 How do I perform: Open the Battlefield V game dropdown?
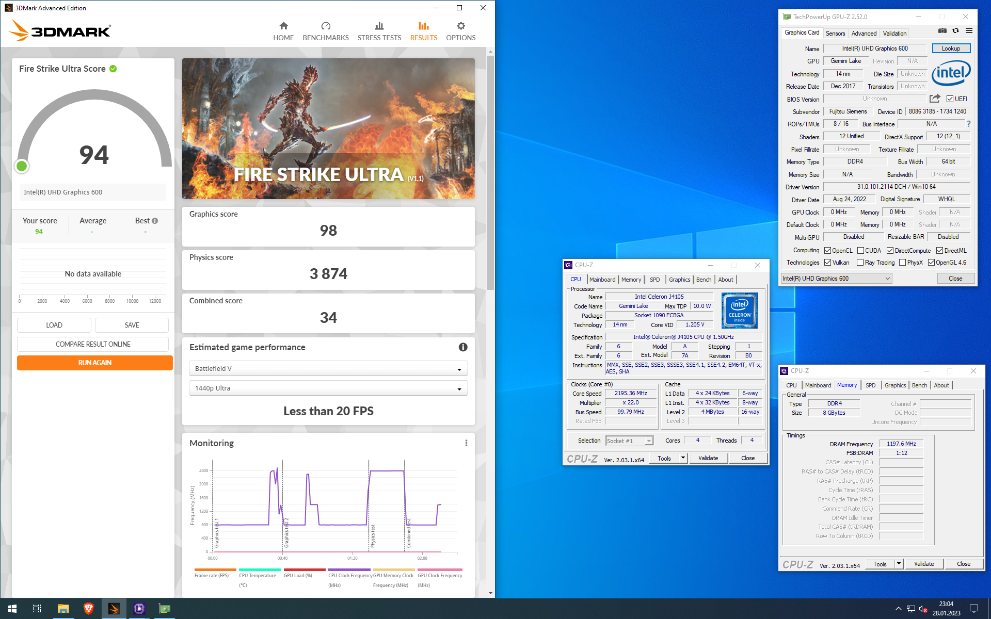[x=328, y=368]
